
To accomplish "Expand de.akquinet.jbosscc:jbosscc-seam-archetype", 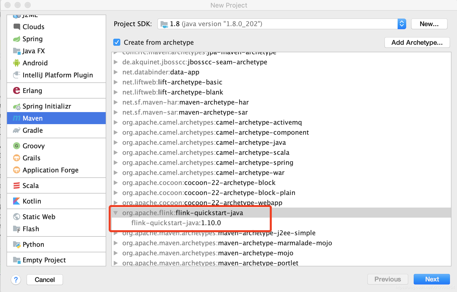I will (x=116, y=62).
